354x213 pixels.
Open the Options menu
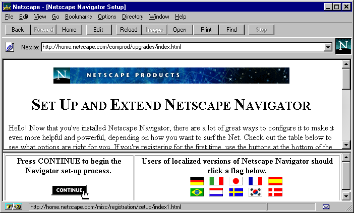tap(107, 17)
